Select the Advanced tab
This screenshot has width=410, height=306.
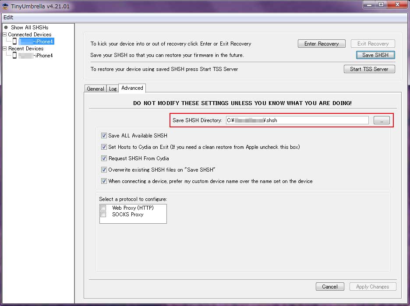pyautogui.click(x=132, y=88)
